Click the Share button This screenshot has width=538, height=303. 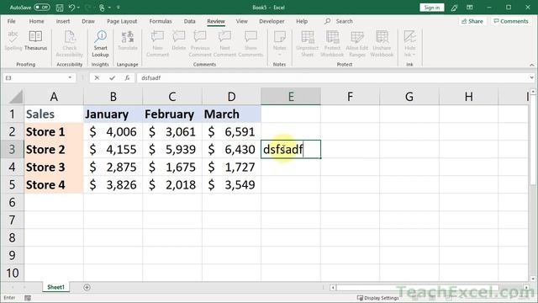tap(472, 21)
